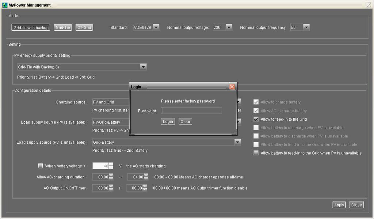Click 'AC Output timer function disable' explanation text
374x219 pixels.
[x=200, y=188]
